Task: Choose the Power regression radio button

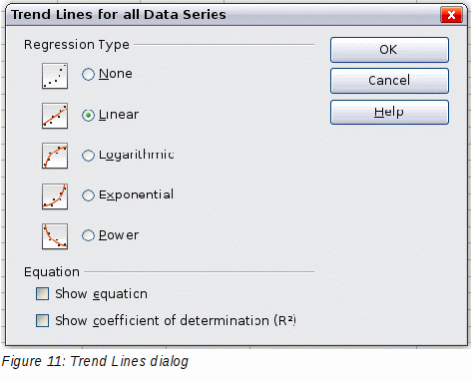Action: pyautogui.click(x=88, y=235)
